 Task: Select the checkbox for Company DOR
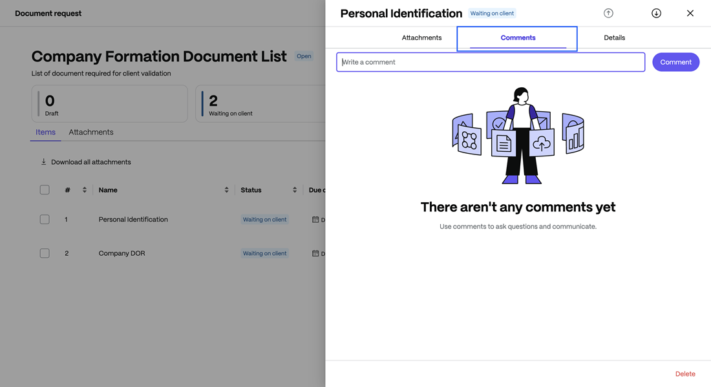coord(45,253)
